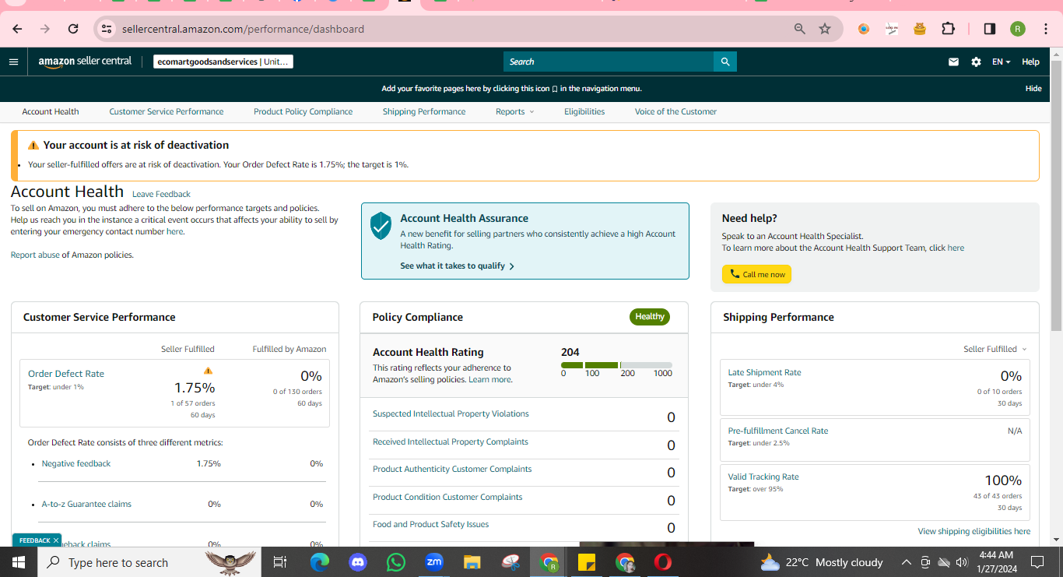Open Zoom from the taskbar

[434, 562]
